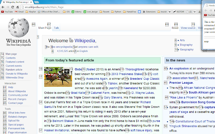Go back with browser back arrow

3,7
